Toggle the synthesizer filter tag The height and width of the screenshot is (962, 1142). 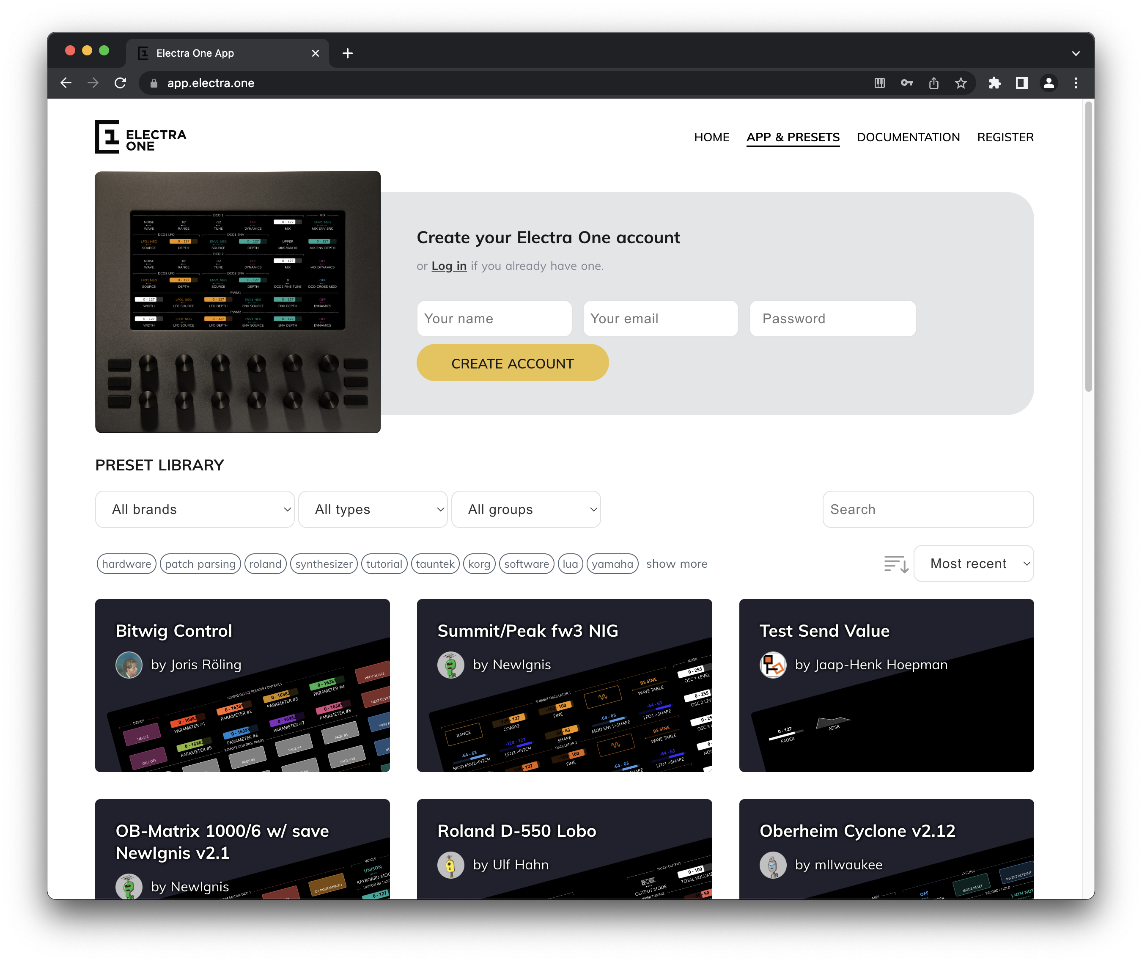click(324, 564)
